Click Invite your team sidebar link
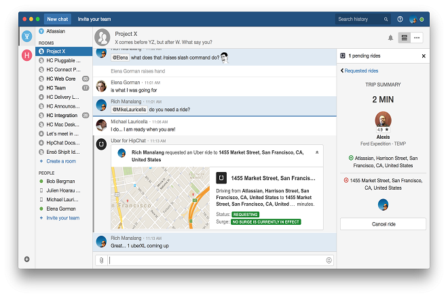Image resolution: width=448 pixels, height=298 pixels. [x=63, y=218]
